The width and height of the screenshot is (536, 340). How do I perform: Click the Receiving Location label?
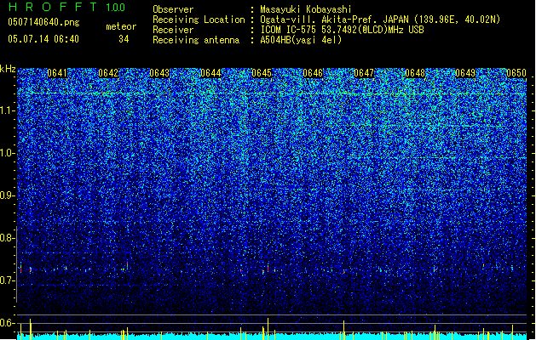tap(199, 20)
